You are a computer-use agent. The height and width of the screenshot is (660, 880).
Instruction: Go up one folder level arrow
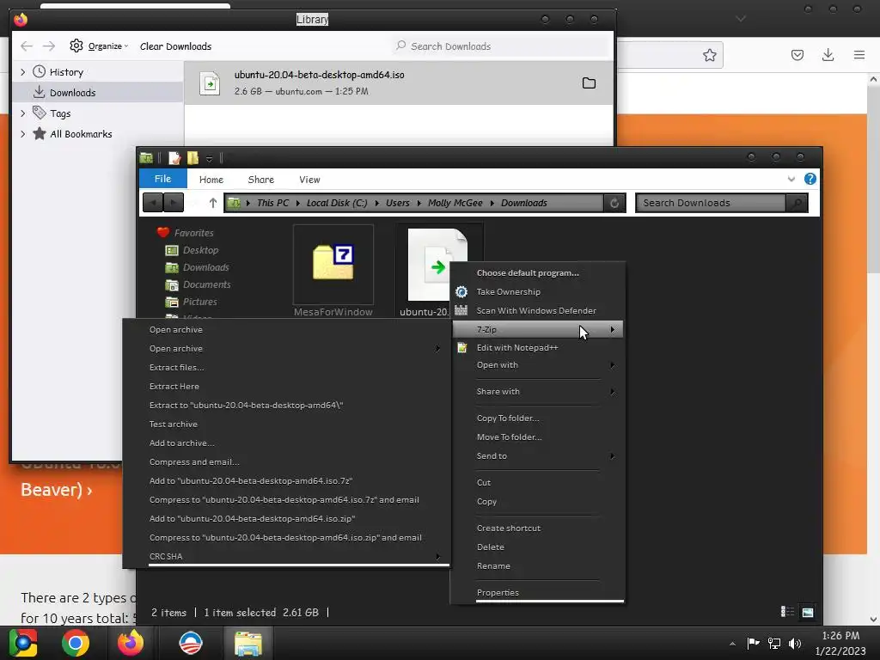pos(213,203)
